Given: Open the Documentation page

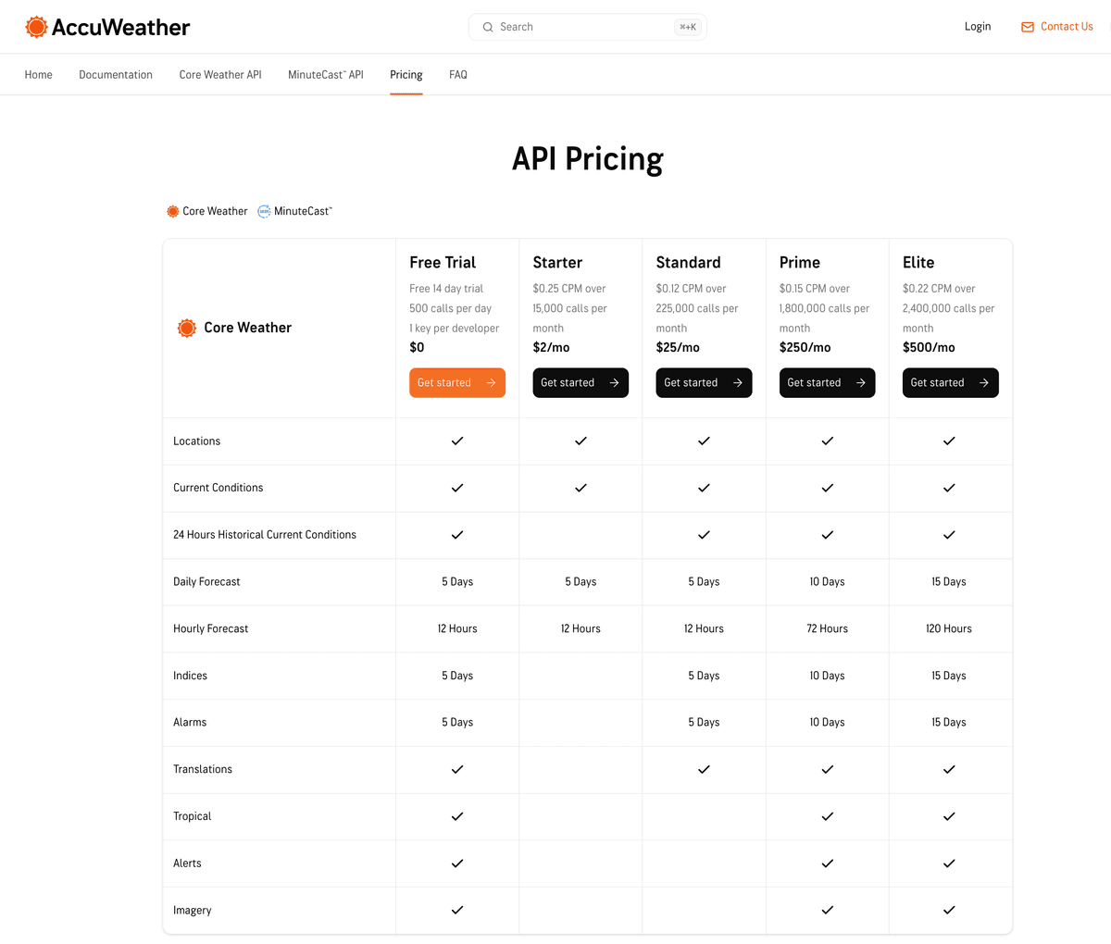Looking at the screenshot, I should (115, 74).
